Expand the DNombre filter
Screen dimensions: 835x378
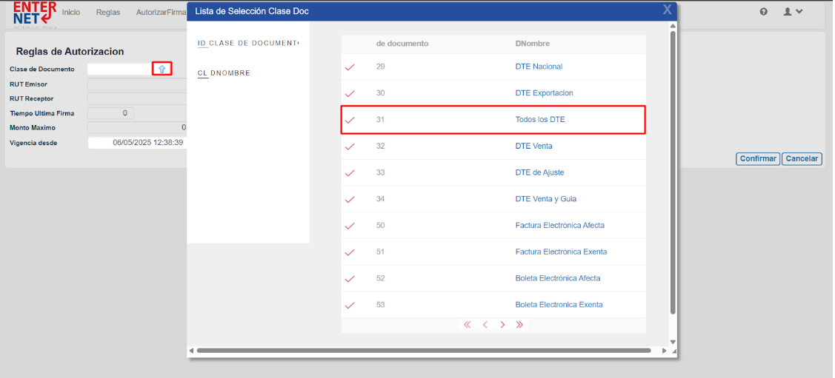[224, 73]
